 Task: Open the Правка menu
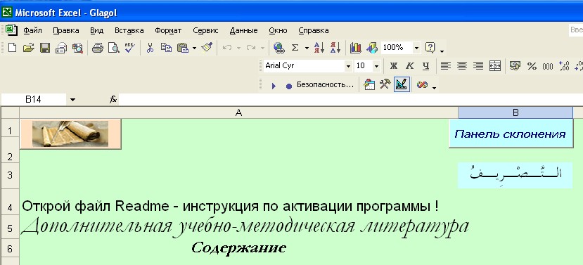click(66, 30)
